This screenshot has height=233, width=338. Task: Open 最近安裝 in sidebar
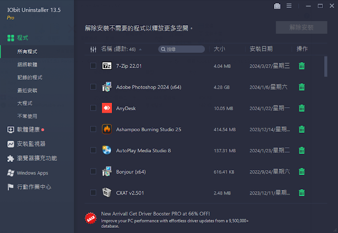(27, 90)
